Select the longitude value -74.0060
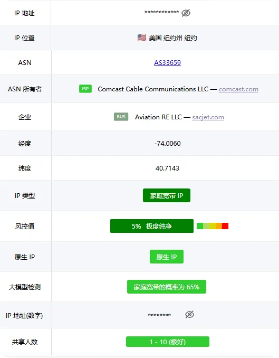This screenshot has height=358, width=279. pyautogui.click(x=167, y=144)
